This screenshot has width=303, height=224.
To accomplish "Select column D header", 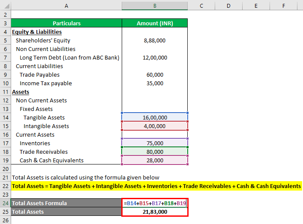I will pos(228,6).
